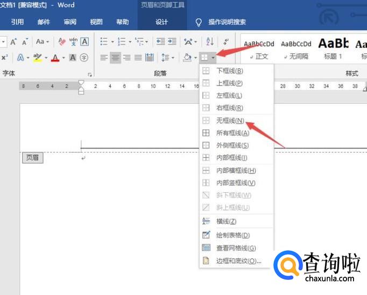Choose 左框线(L) left border
The width and height of the screenshot is (367, 295).
pyautogui.click(x=236, y=95)
